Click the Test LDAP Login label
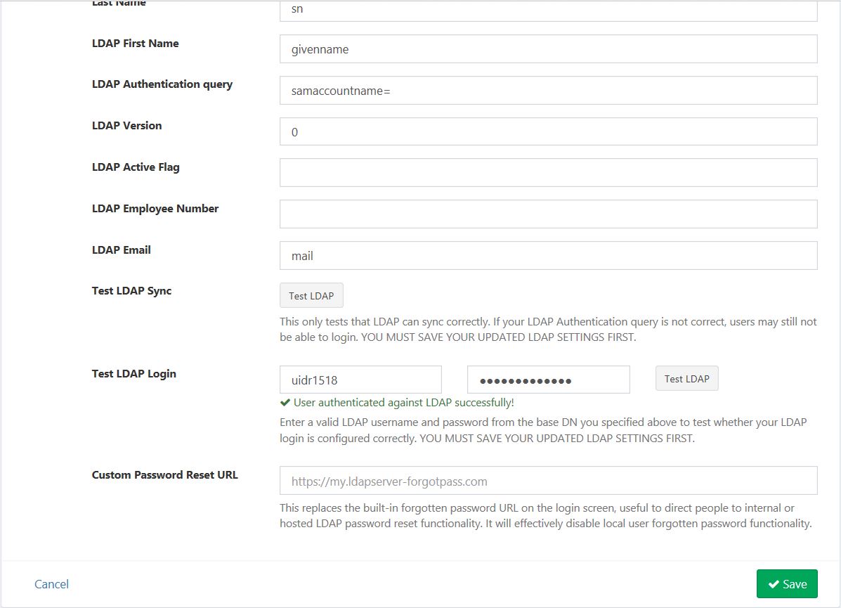 [133, 373]
